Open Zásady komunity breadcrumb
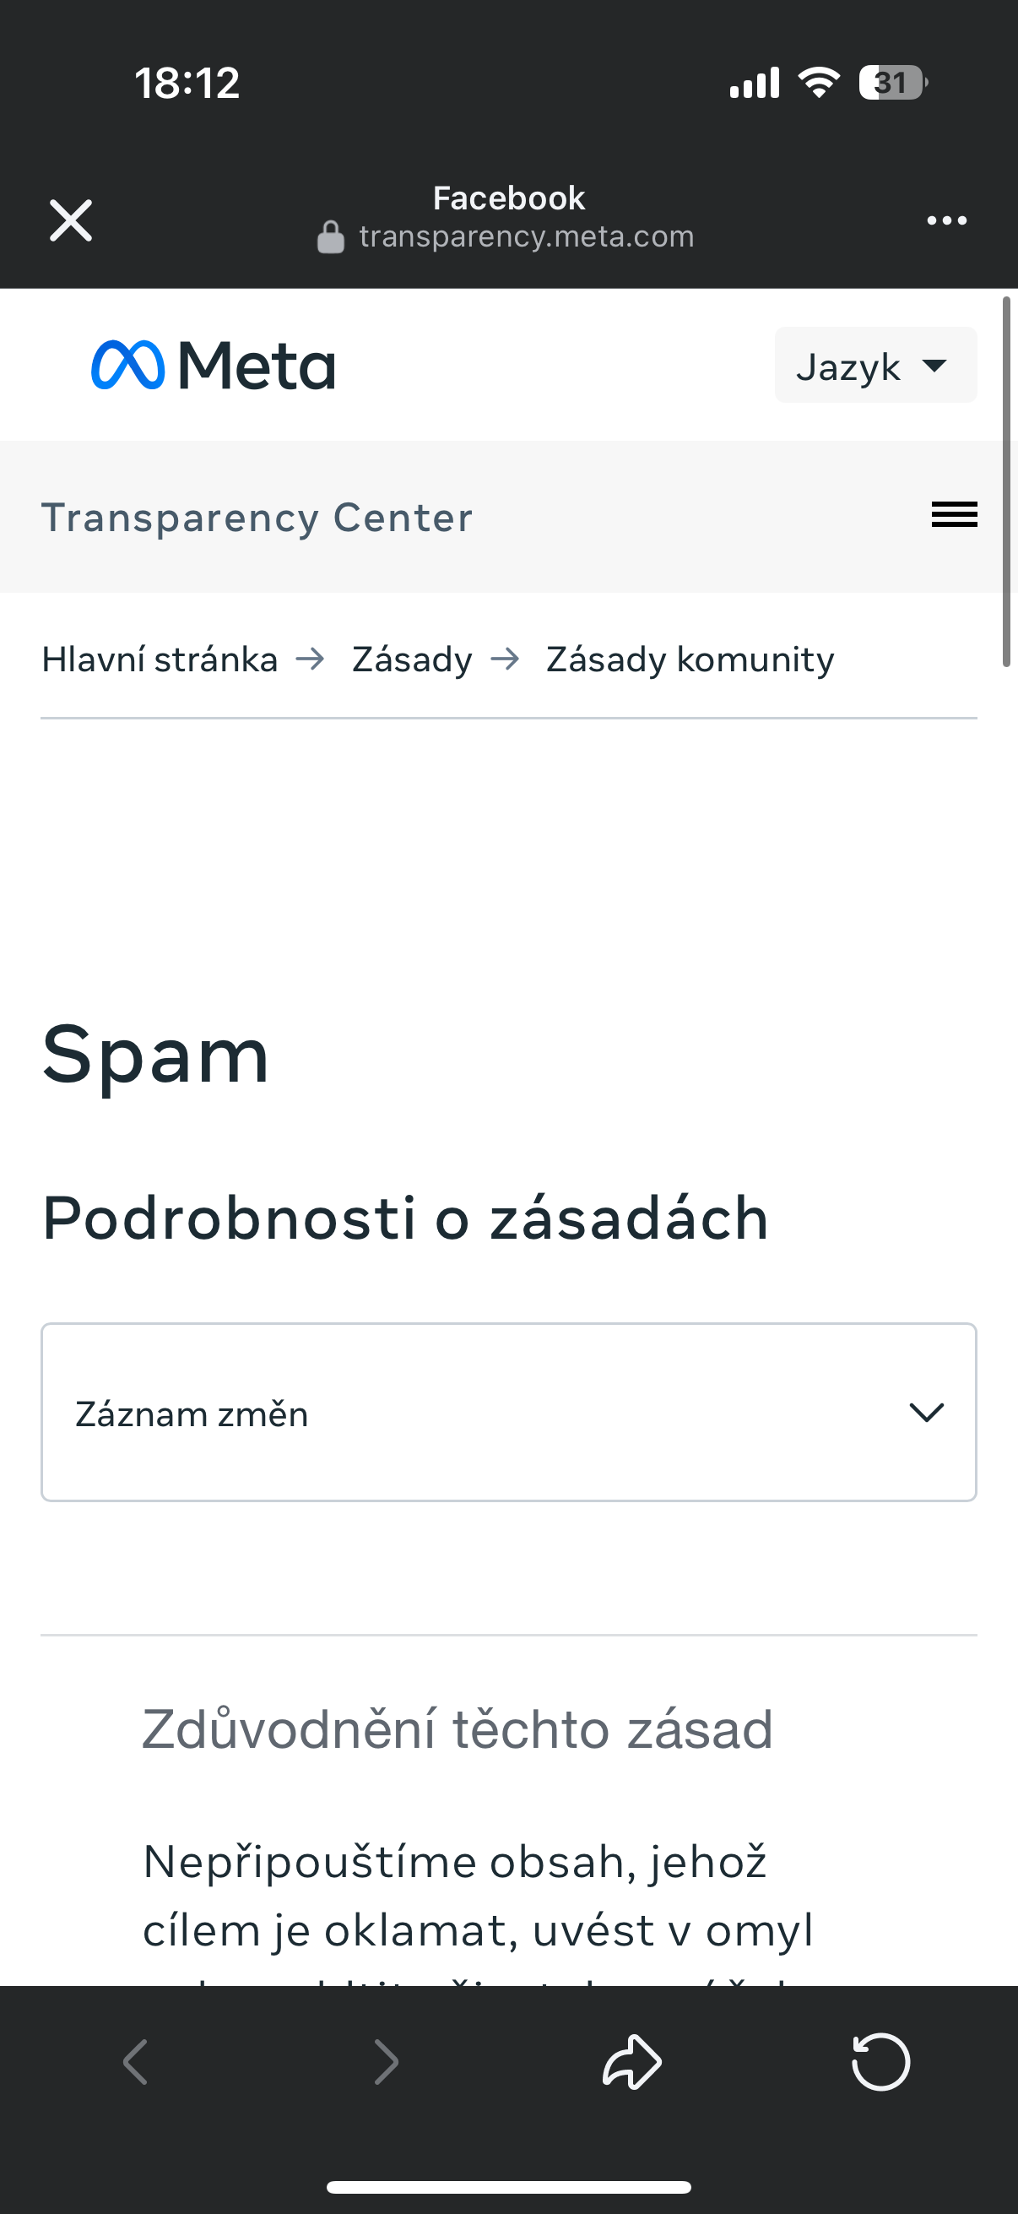Screen dimensions: 1018x2214 (x=690, y=659)
